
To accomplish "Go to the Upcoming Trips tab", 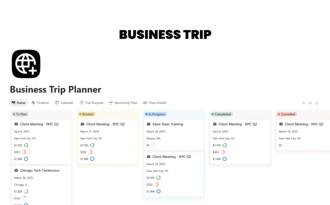I will pos(123,103).
